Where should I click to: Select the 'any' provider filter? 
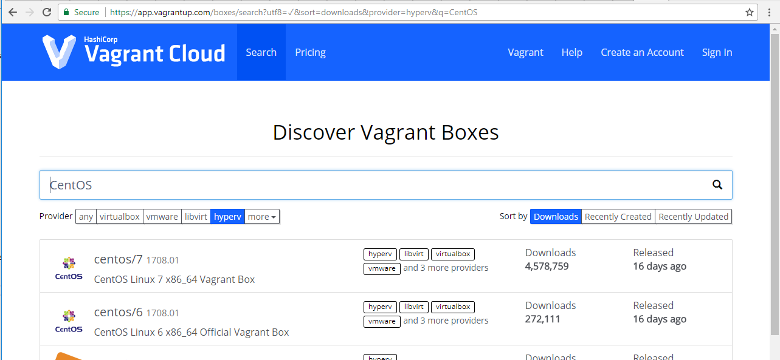click(86, 217)
